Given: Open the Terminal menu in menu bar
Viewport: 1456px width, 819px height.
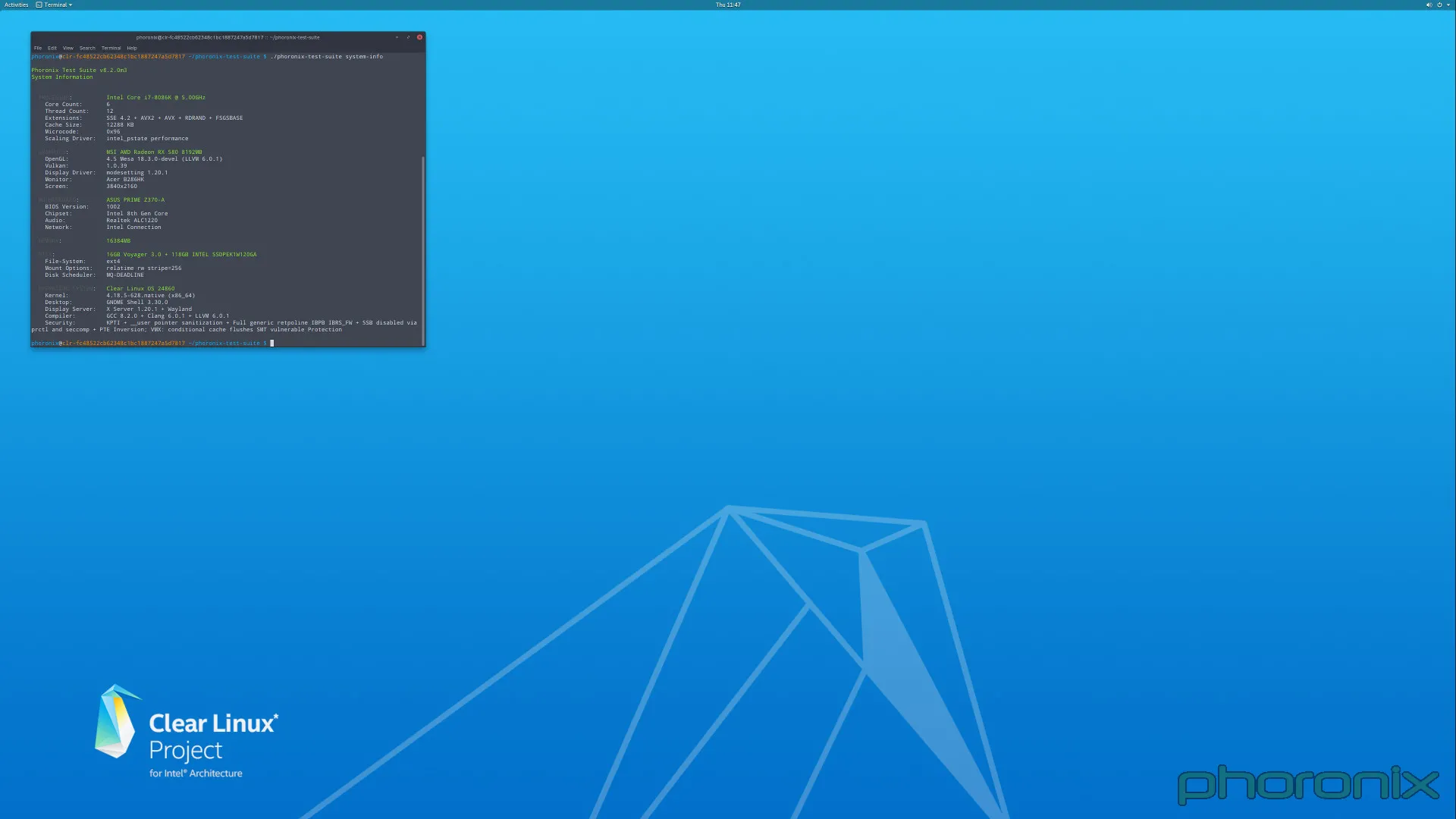Looking at the screenshot, I should click(x=111, y=48).
